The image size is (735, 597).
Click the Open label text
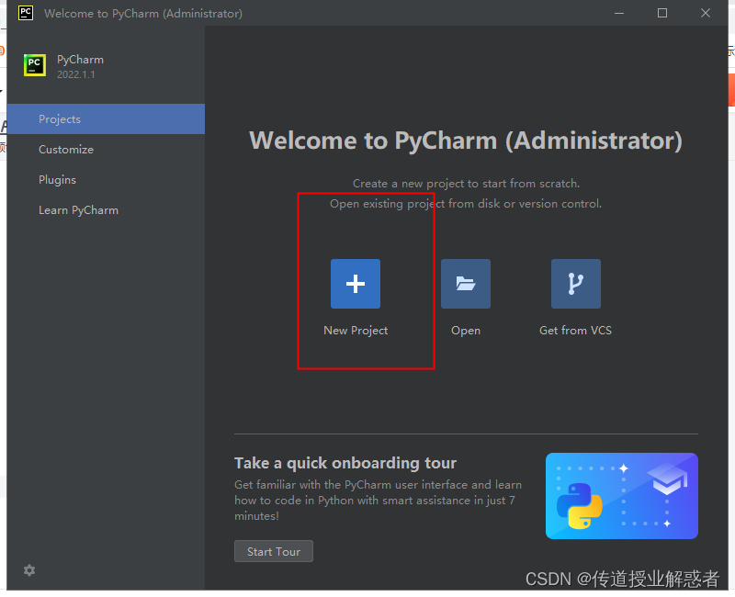click(466, 331)
